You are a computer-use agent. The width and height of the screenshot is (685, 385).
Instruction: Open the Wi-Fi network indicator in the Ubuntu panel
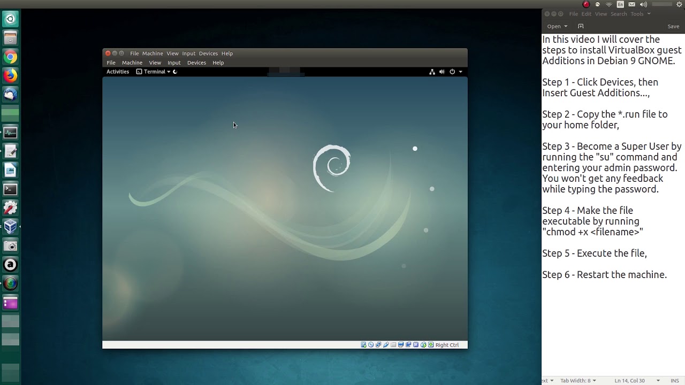[x=609, y=4]
